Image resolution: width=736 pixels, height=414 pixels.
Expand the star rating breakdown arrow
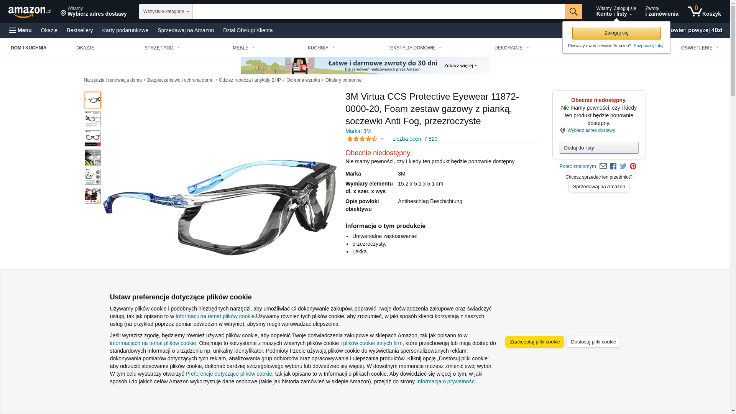point(382,139)
